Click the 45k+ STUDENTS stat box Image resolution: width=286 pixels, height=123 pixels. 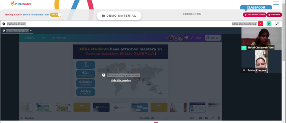86,92
